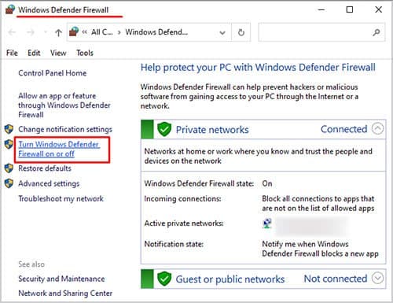Click the green shield of Guest or public networks
The height and width of the screenshot is (303, 393).
coord(164,279)
